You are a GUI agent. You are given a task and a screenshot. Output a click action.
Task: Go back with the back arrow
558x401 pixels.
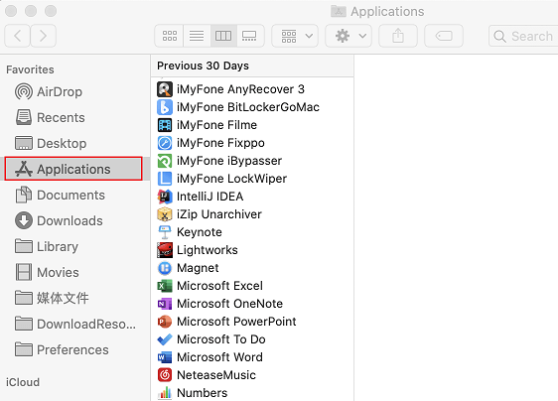[x=17, y=36]
